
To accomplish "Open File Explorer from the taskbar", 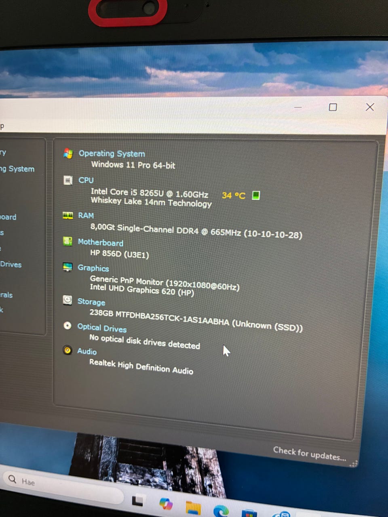I will tap(193, 508).
